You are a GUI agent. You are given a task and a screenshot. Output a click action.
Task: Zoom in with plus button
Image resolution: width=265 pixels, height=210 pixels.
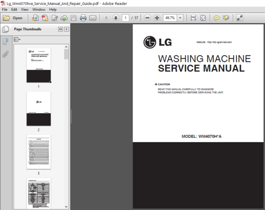click(157, 18)
